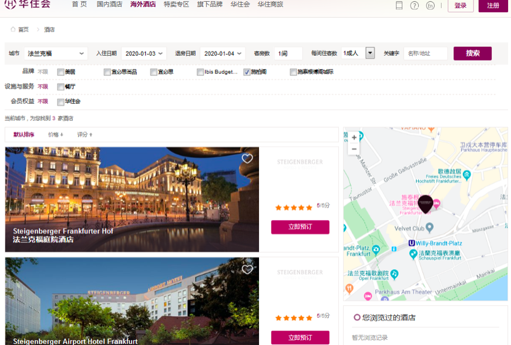Zoom in on the map
The width and height of the screenshot is (511, 345).
coord(354,137)
